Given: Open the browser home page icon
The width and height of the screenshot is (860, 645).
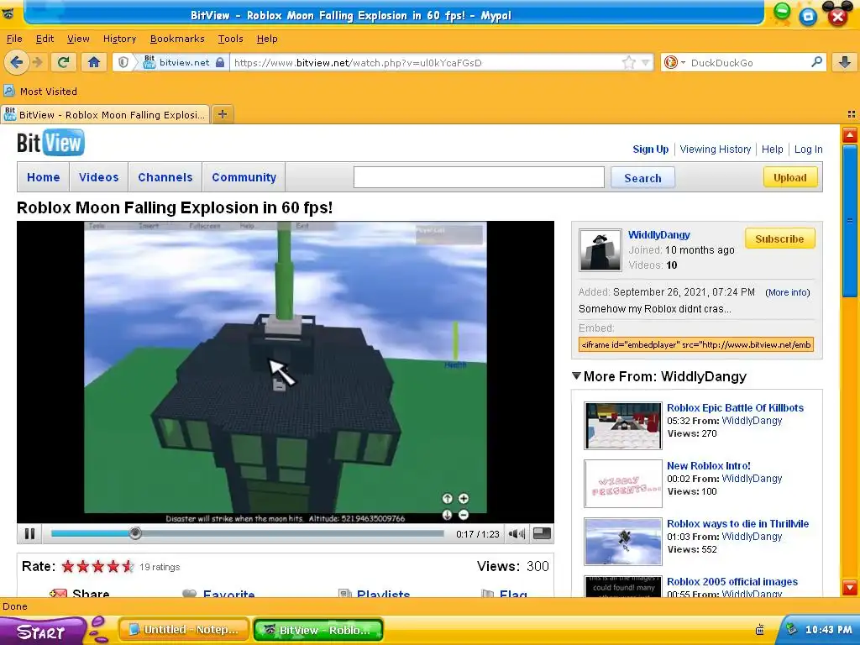Looking at the screenshot, I should [94, 62].
